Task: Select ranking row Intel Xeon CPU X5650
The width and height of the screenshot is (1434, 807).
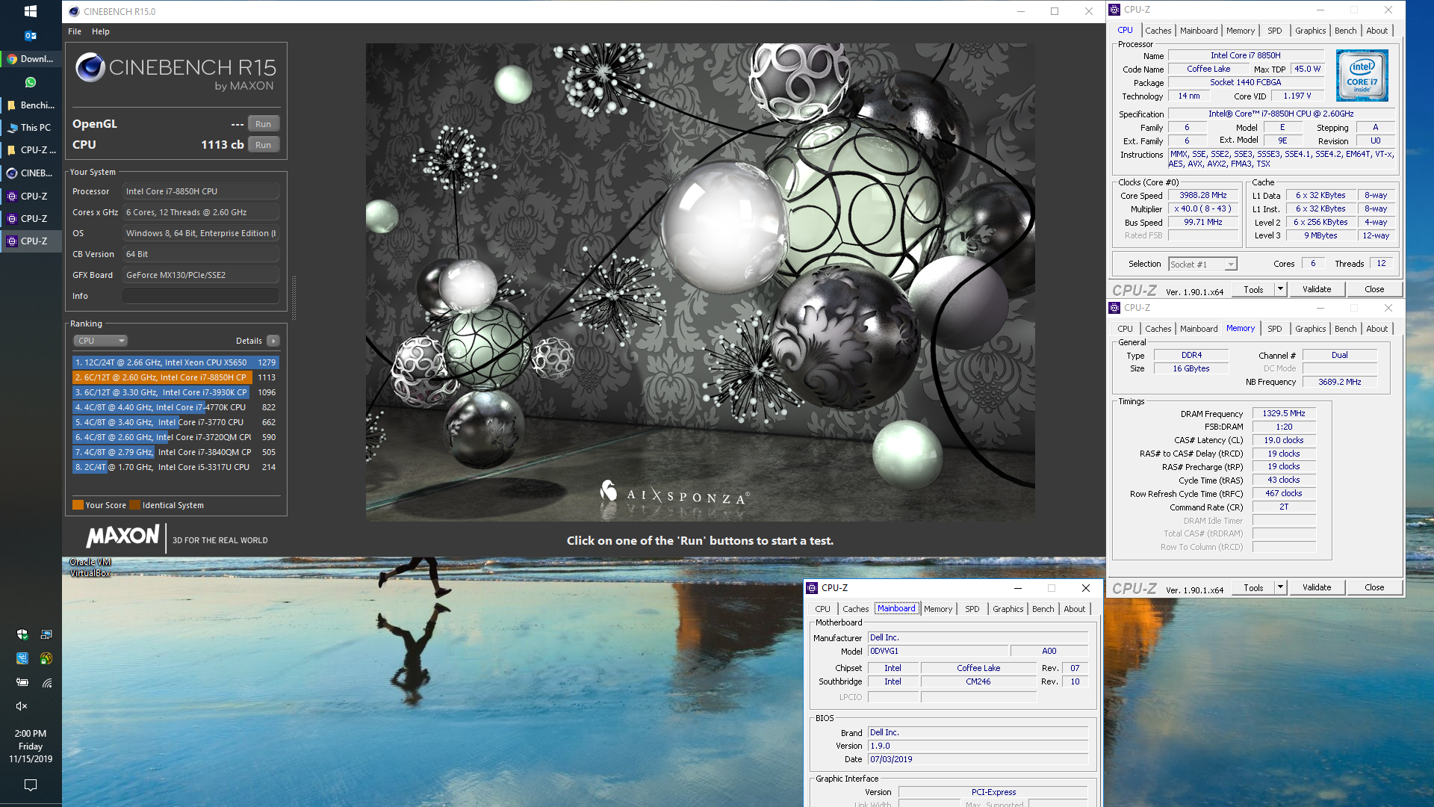Action: (176, 362)
